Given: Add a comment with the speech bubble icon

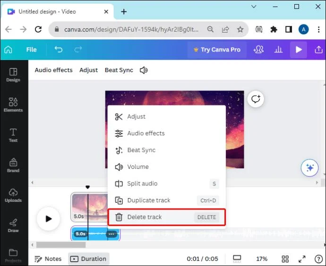Looking at the screenshot, I should coord(256,99).
